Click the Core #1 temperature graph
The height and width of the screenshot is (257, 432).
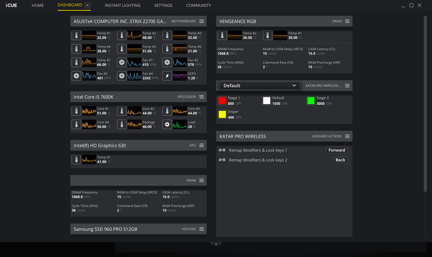tap(89, 111)
